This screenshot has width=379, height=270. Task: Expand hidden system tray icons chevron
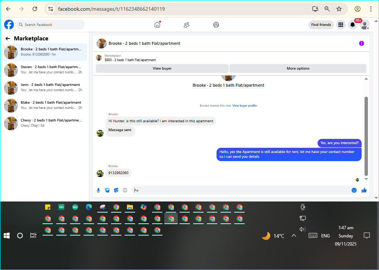(294, 236)
